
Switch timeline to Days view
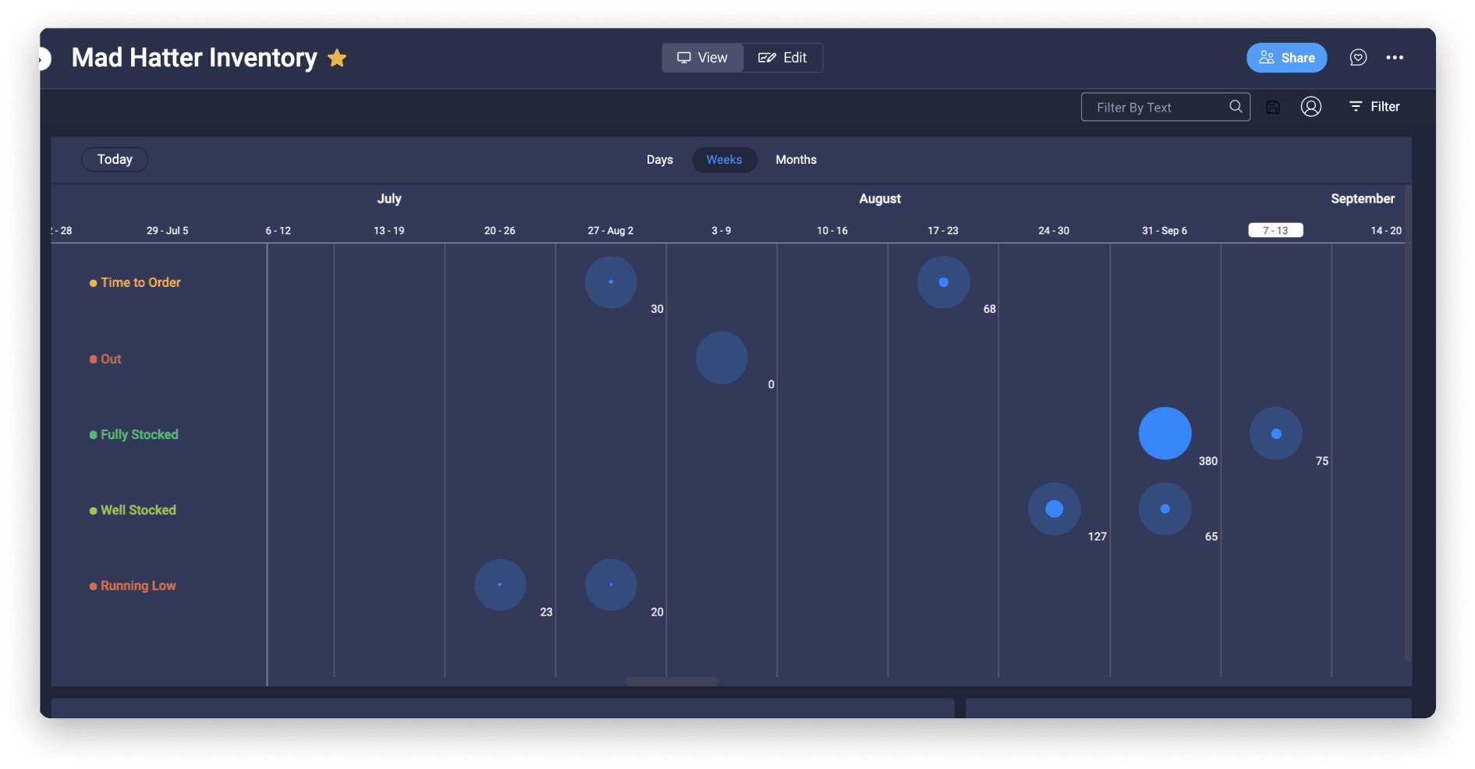659,159
